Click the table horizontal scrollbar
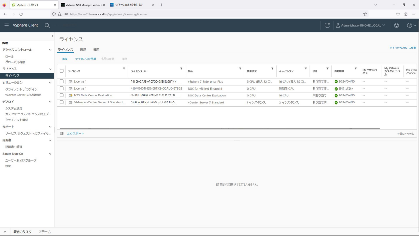 click(x=220, y=128)
